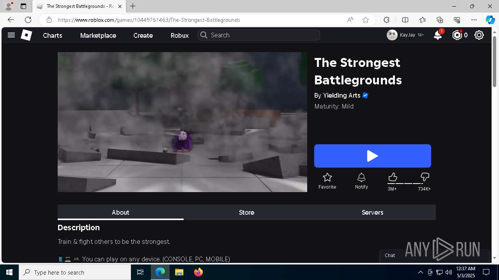Viewport: 499px width, 280px height.
Task: Open Edge Settings and more menu
Action: (474, 20)
